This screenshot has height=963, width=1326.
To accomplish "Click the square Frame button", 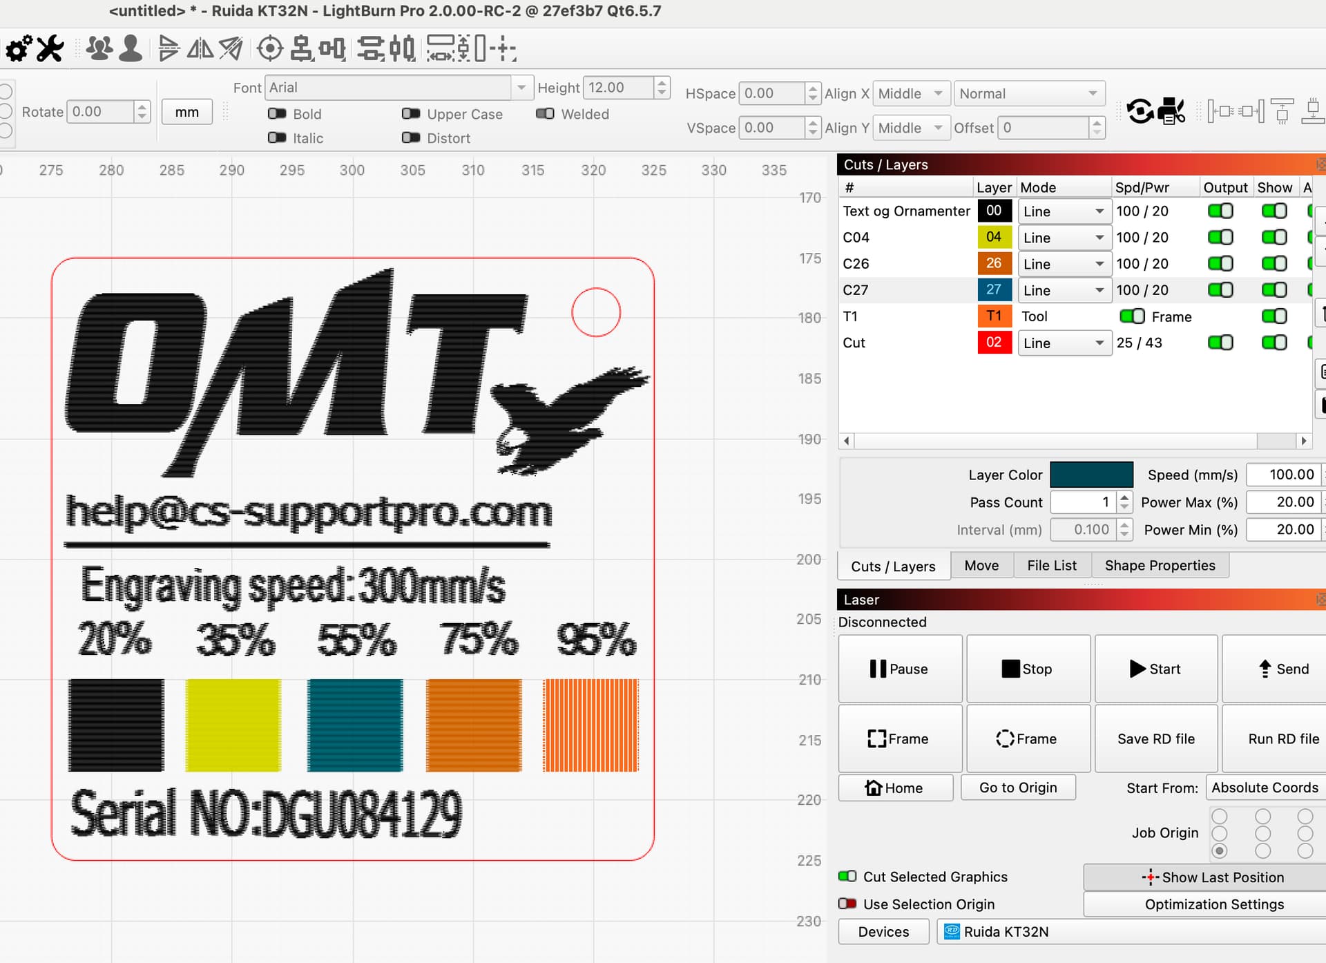I will [x=900, y=738].
